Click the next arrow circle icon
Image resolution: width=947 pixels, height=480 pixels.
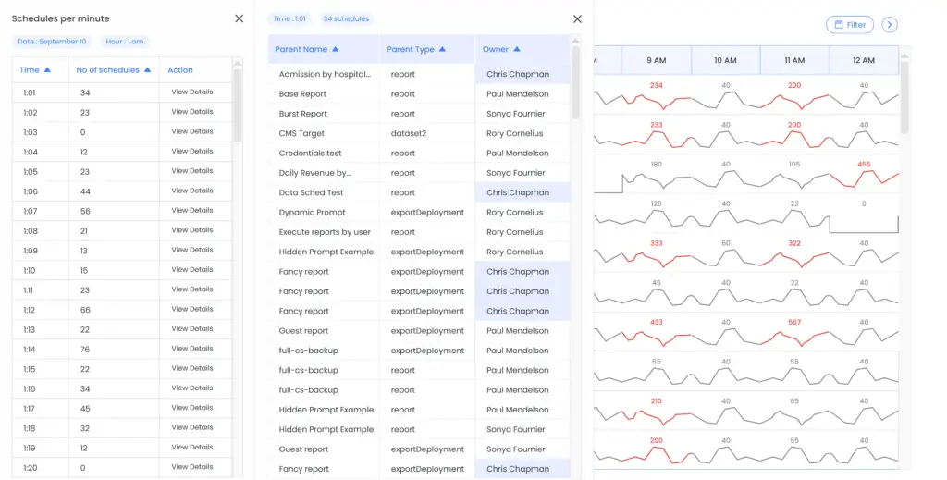890,25
